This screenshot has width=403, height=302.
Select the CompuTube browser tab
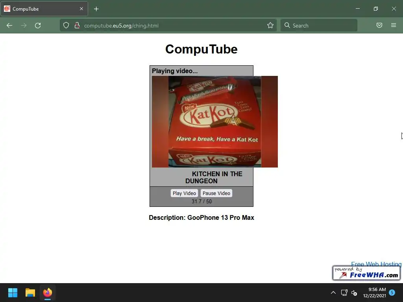click(x=44, y=9)
